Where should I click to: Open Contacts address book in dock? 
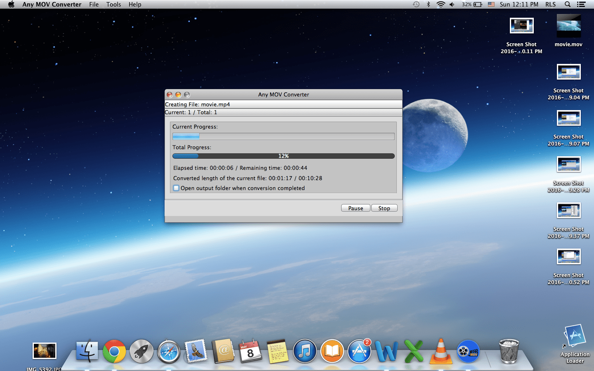click(223, 351)
